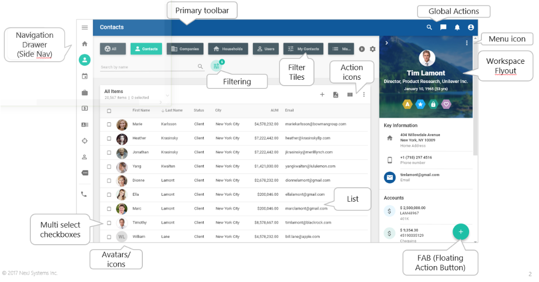Toggle the select-all checkbox in list header

pyautogui.click(x=109, y=111)
